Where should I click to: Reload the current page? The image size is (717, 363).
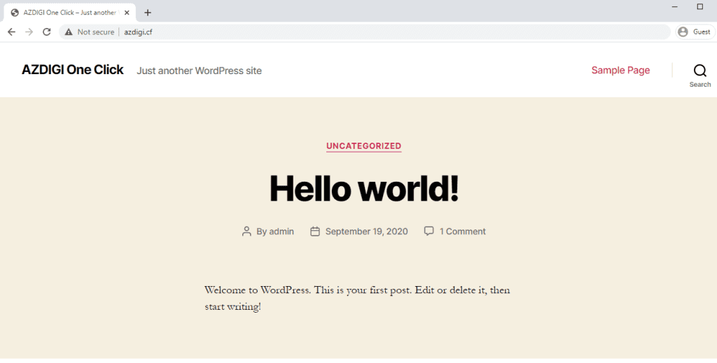(47, 32)
